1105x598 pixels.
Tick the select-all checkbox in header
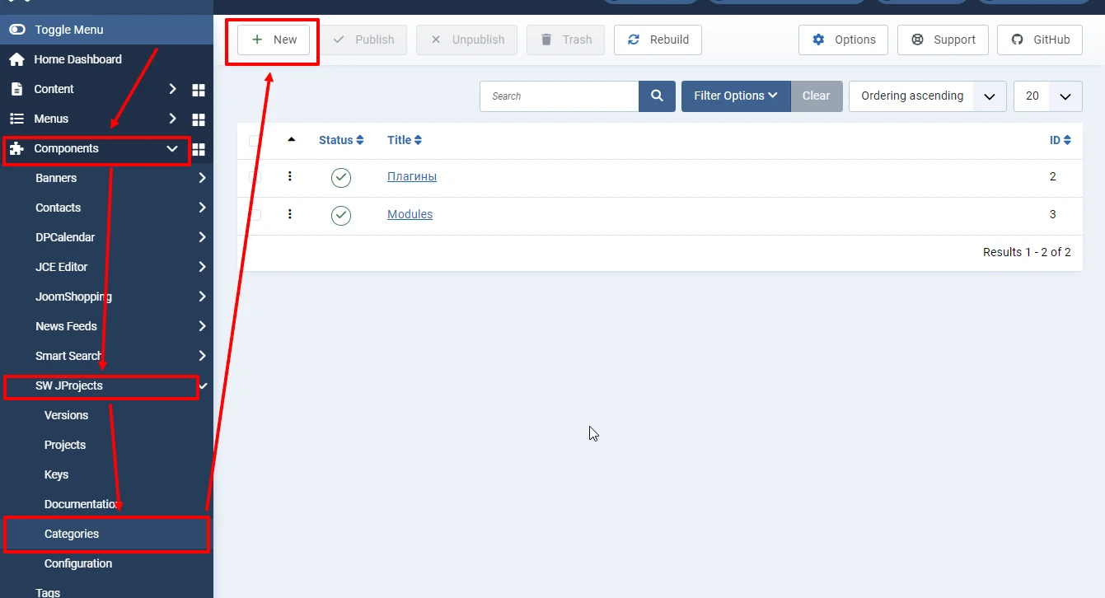[255, 141]
